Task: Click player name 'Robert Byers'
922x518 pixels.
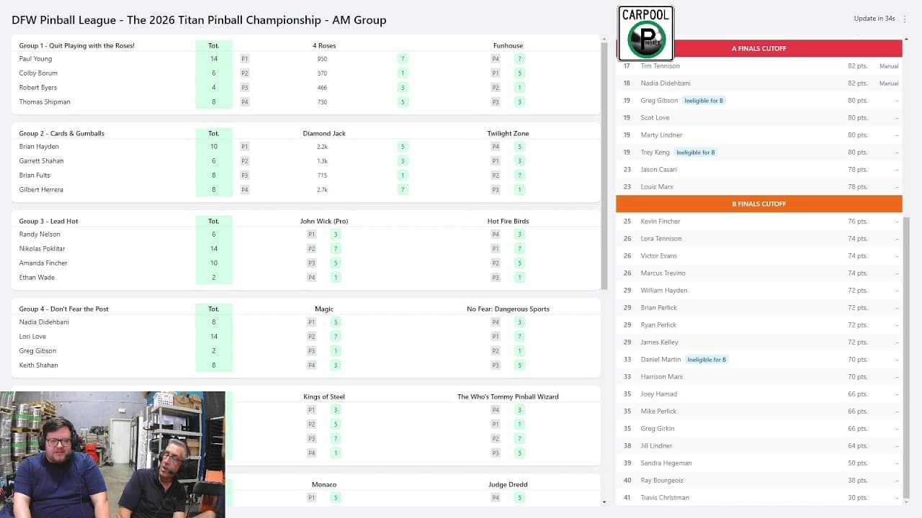Action: [37, 88]
